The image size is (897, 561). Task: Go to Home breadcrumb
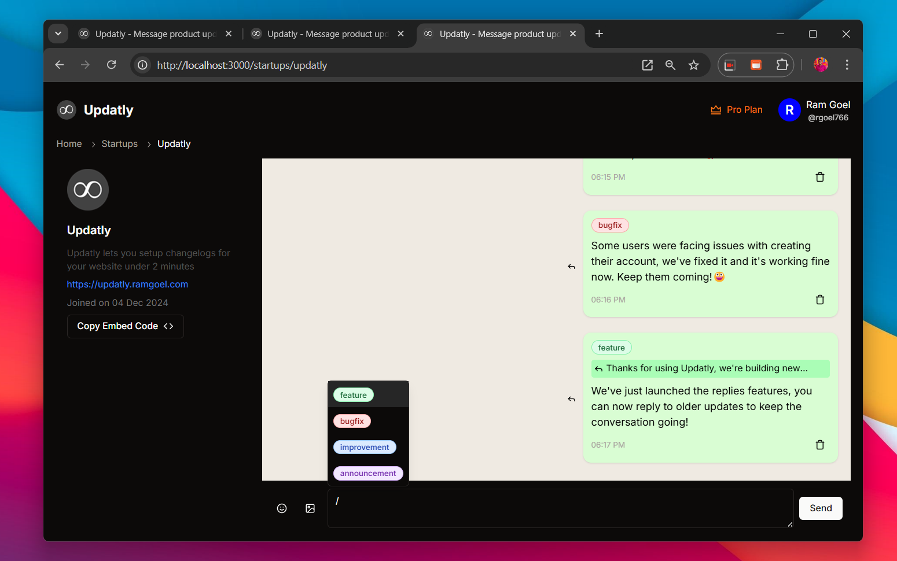point(69,144)
